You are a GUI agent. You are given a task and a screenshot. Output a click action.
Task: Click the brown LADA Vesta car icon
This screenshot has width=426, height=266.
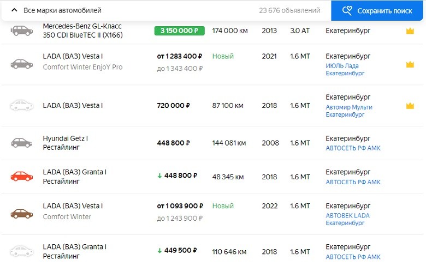[x=22, y=214]
